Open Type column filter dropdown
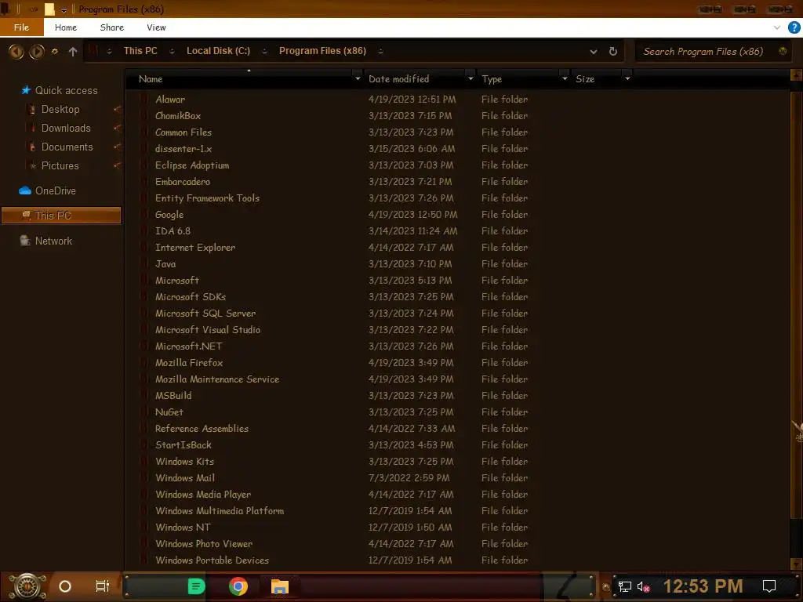Screen dimensions: 803x602 (x=565, y=79)
